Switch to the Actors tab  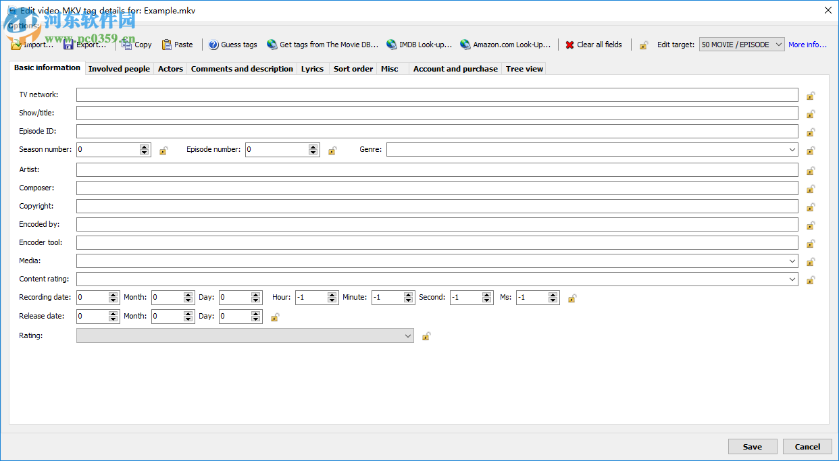click(x=170, y=68)
